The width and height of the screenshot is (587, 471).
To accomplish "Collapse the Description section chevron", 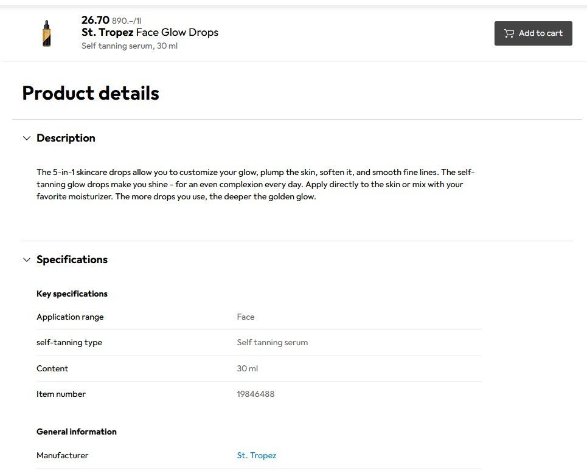I will click(x=27, y=138).
